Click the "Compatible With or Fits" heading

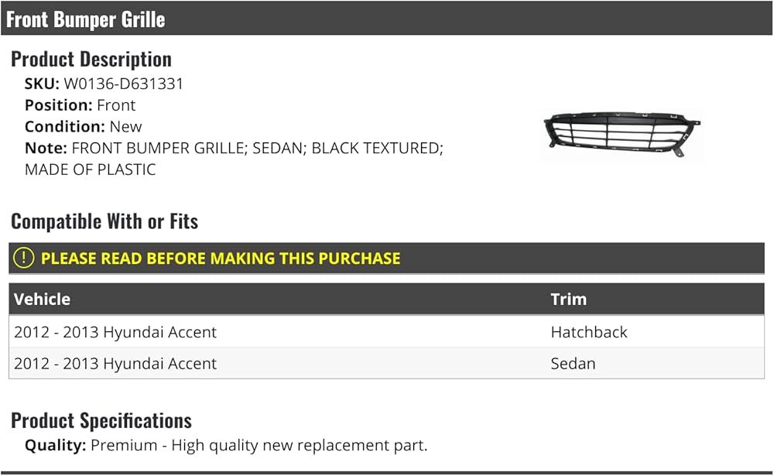coord(104,221)
